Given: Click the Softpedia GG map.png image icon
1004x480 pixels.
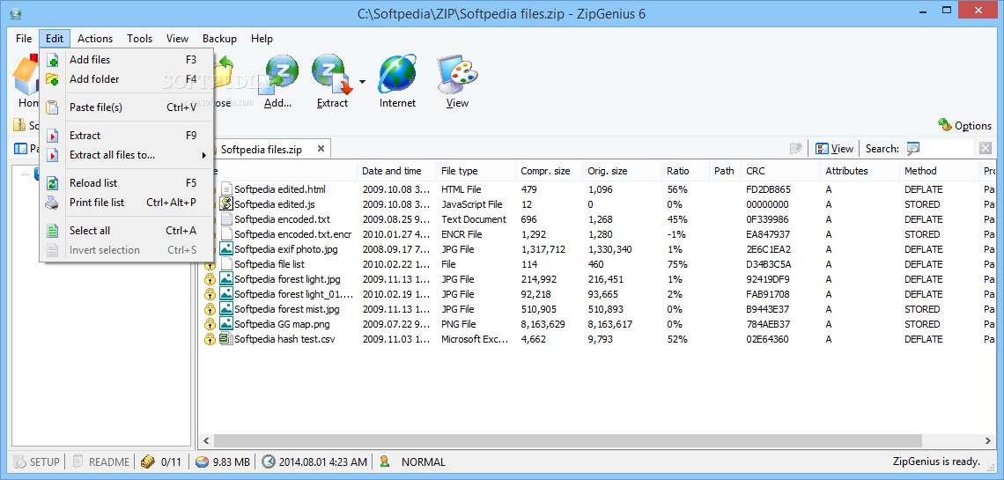Looking at the screenshot, I should (x=226, y=324).
